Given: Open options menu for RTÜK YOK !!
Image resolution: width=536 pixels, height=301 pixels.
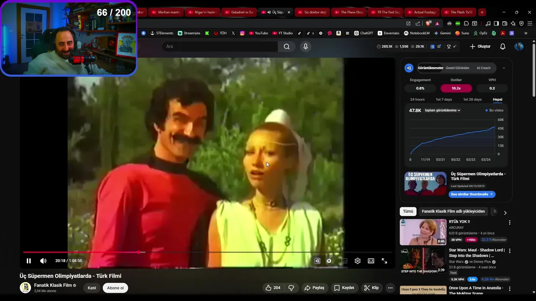Looking at the screenshot, I should (x=510, y=222).
